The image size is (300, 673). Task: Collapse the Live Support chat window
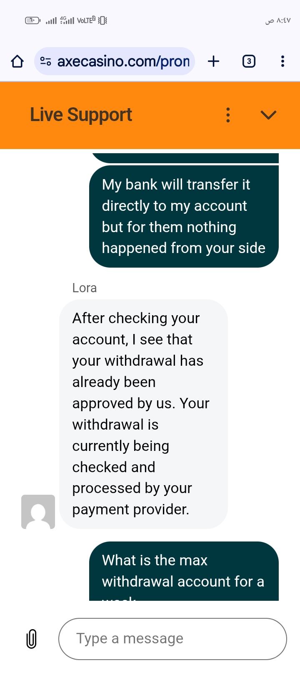[268, 115]
